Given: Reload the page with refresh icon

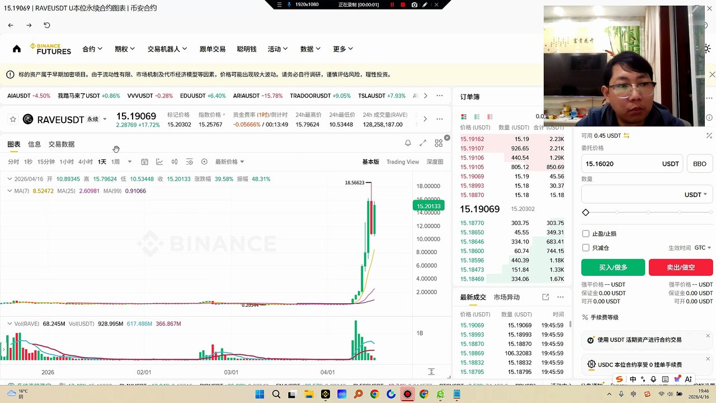Looking at the screenshot, I should pos(47,25).
